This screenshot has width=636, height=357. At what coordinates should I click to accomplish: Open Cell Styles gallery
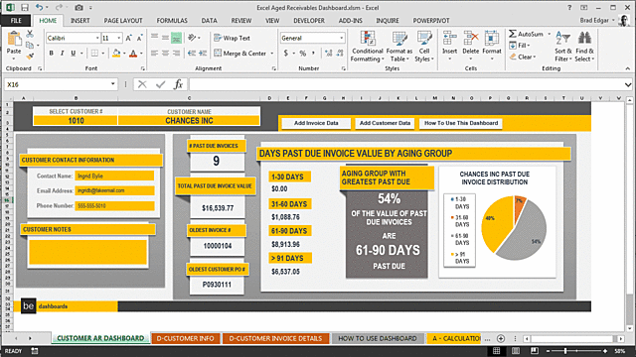point(424,47)
